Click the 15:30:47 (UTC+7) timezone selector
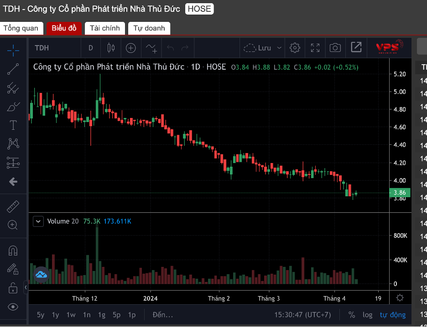Image resolution: width=427 pixels, height=327 pixels. (x=302, y=315)
